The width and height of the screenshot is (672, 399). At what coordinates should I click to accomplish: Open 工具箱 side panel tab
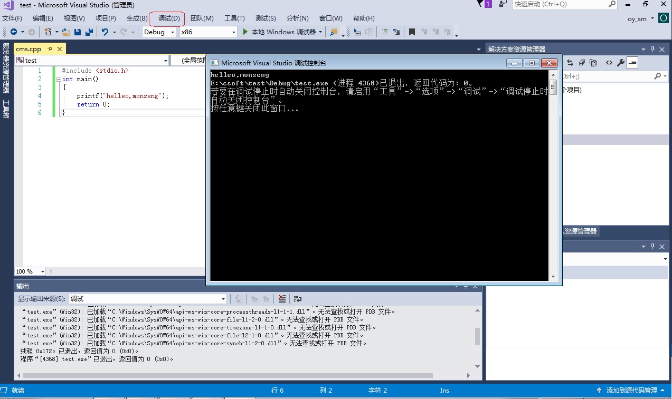(x=6, y=109)
